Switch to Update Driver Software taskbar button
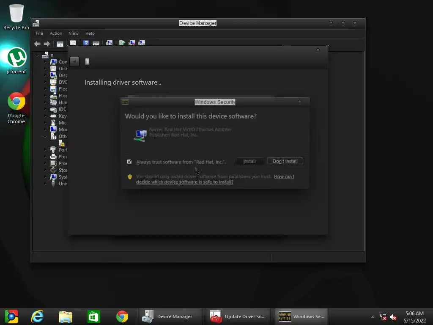The height and width of the screenshot is (325, 433). pyautogui.click(x=238, y=317)
